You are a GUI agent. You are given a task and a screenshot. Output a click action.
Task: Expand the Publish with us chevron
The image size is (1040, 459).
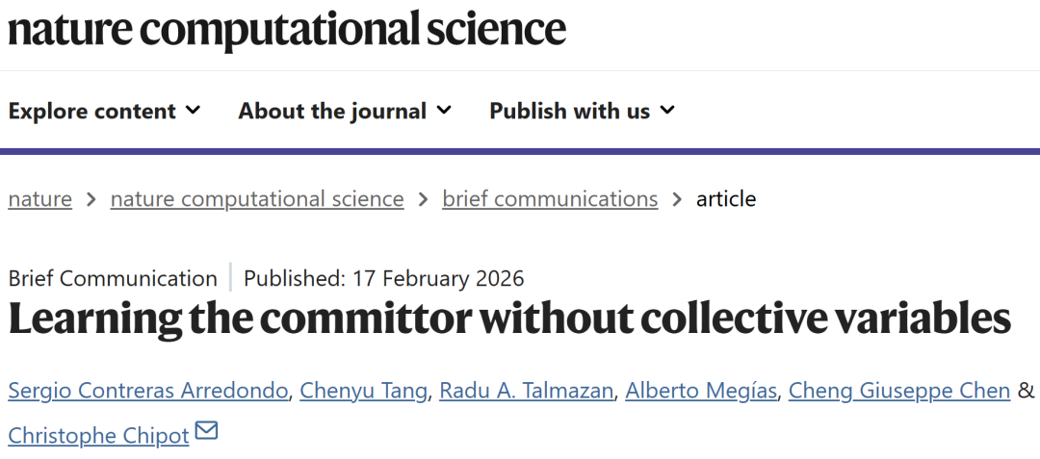pyautogui.click(x=667, y=110)
